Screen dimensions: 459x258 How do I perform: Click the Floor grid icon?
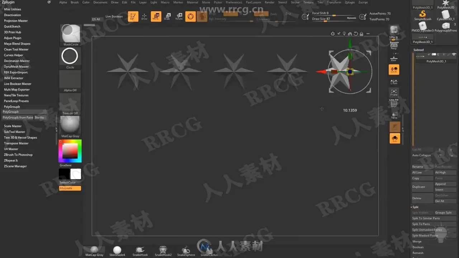394,59
